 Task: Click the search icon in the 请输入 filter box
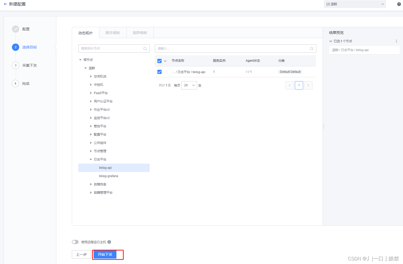point(312,48)
